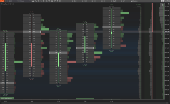Click the zoom in magnifier icon
The width and height of the screenshot is (170, 104).
coord(38,1)
